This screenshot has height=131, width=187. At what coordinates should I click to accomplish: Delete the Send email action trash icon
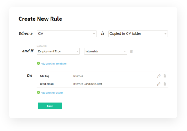tap(165, 84)
